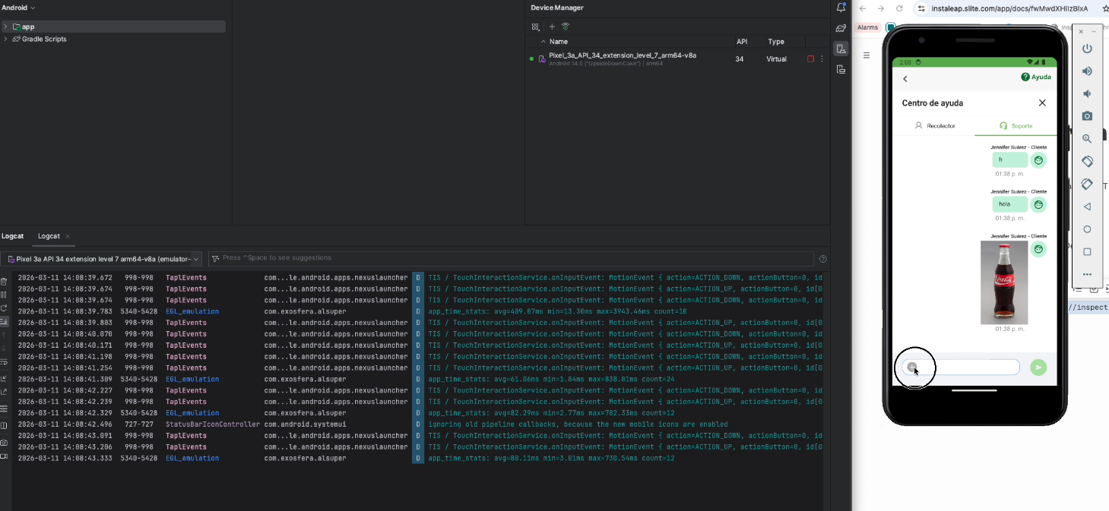1109x511 pixels.
Task: Pause logcat output
Action: click(5, 295)
